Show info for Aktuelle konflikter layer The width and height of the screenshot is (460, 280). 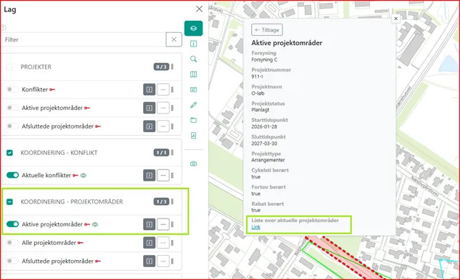point(150,175)
